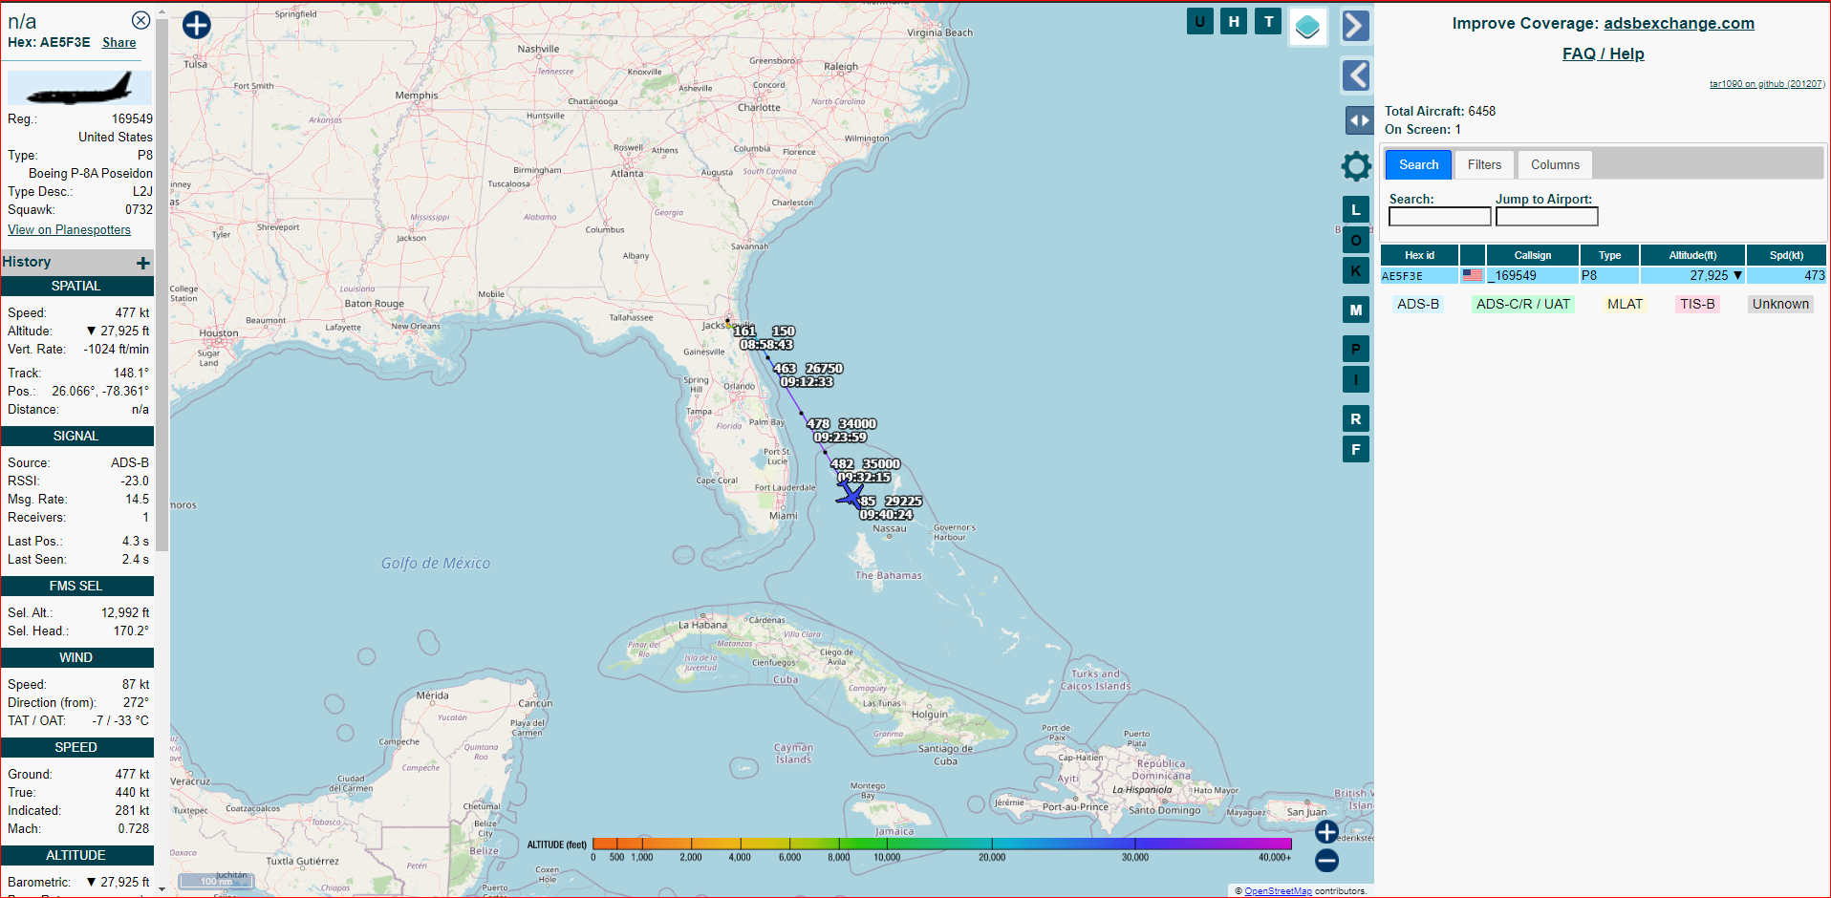Toggle the U map button

click(1200, 21)
